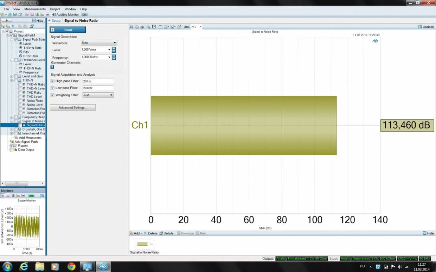Viewport: 436px width, 272px height.
Task: Open the Frequency dropdown arrow
Action: click(109, 57)
